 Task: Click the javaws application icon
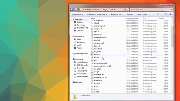92,89
